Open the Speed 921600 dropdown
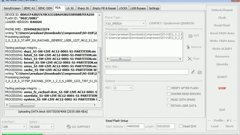 tap(42, 127)
